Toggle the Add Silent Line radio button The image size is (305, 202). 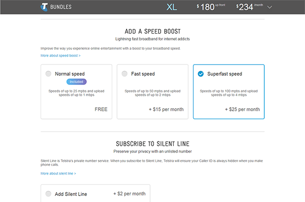pyautogui.click(x=48, y=194)
